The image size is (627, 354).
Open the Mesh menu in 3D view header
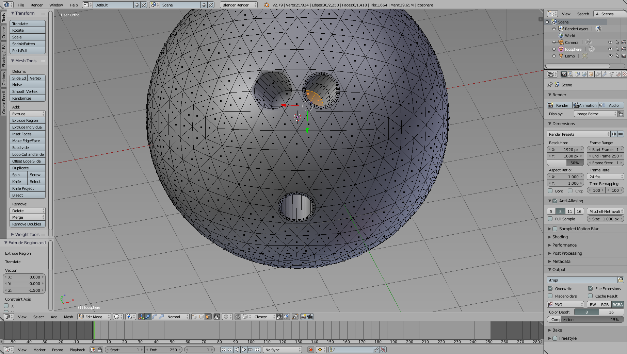pyautogui.click(x=68, y=317)
